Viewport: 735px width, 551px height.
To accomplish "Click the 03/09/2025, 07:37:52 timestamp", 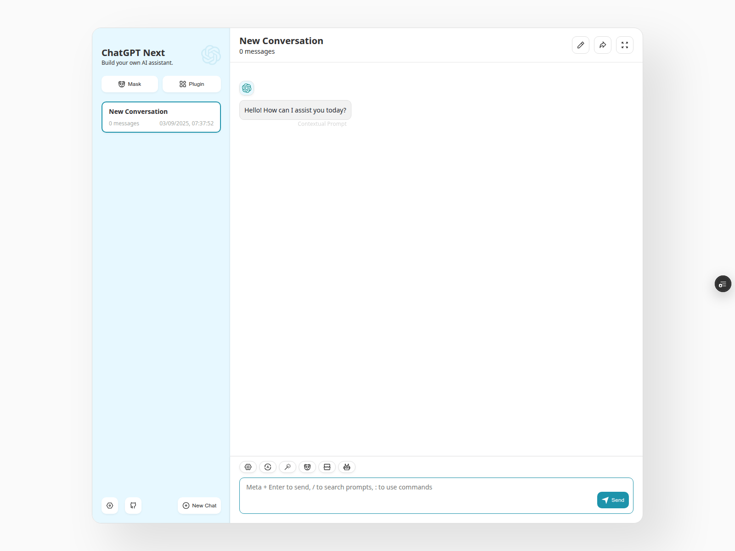I will pos(187,124).
